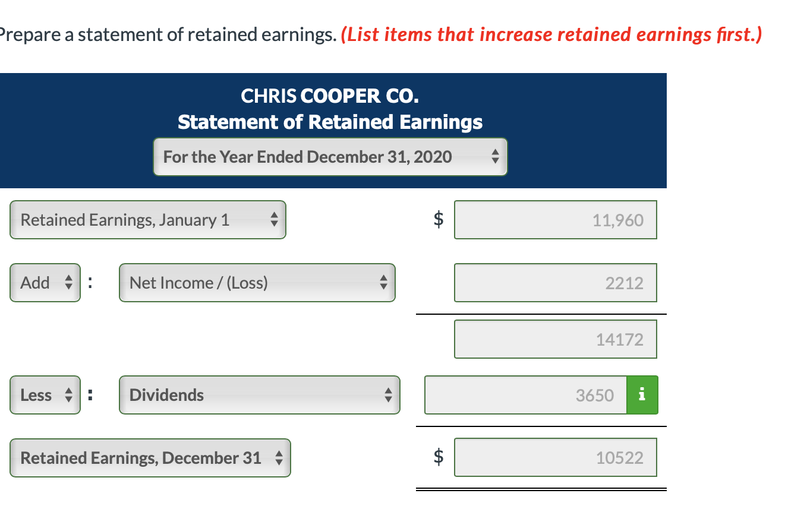Click the up-down arrows on the period selector

495,156
